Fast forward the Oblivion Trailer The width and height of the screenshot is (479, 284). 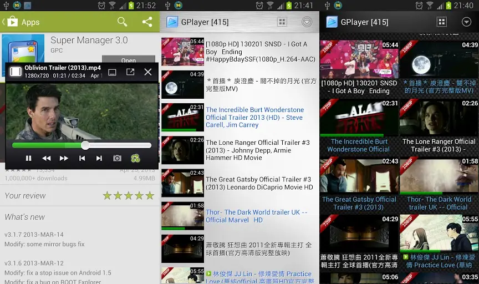64,158
